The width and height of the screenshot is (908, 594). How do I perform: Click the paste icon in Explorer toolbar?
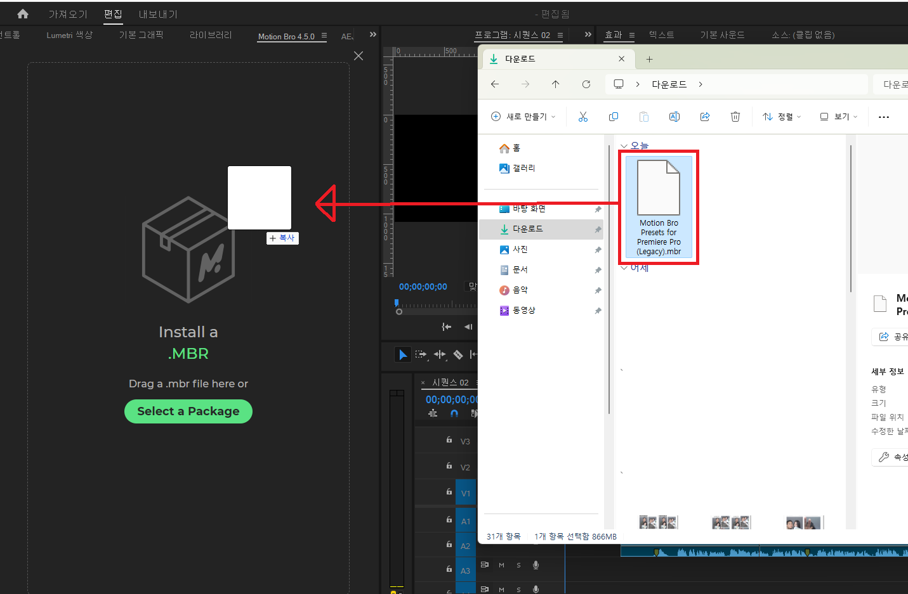click(x=644, y=117)
